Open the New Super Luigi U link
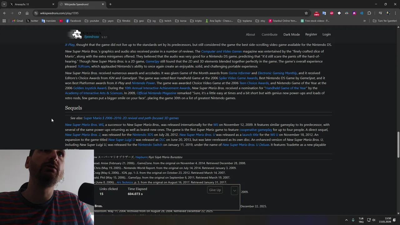This screenshot has height=225, width=400. [x=122, y=140]
